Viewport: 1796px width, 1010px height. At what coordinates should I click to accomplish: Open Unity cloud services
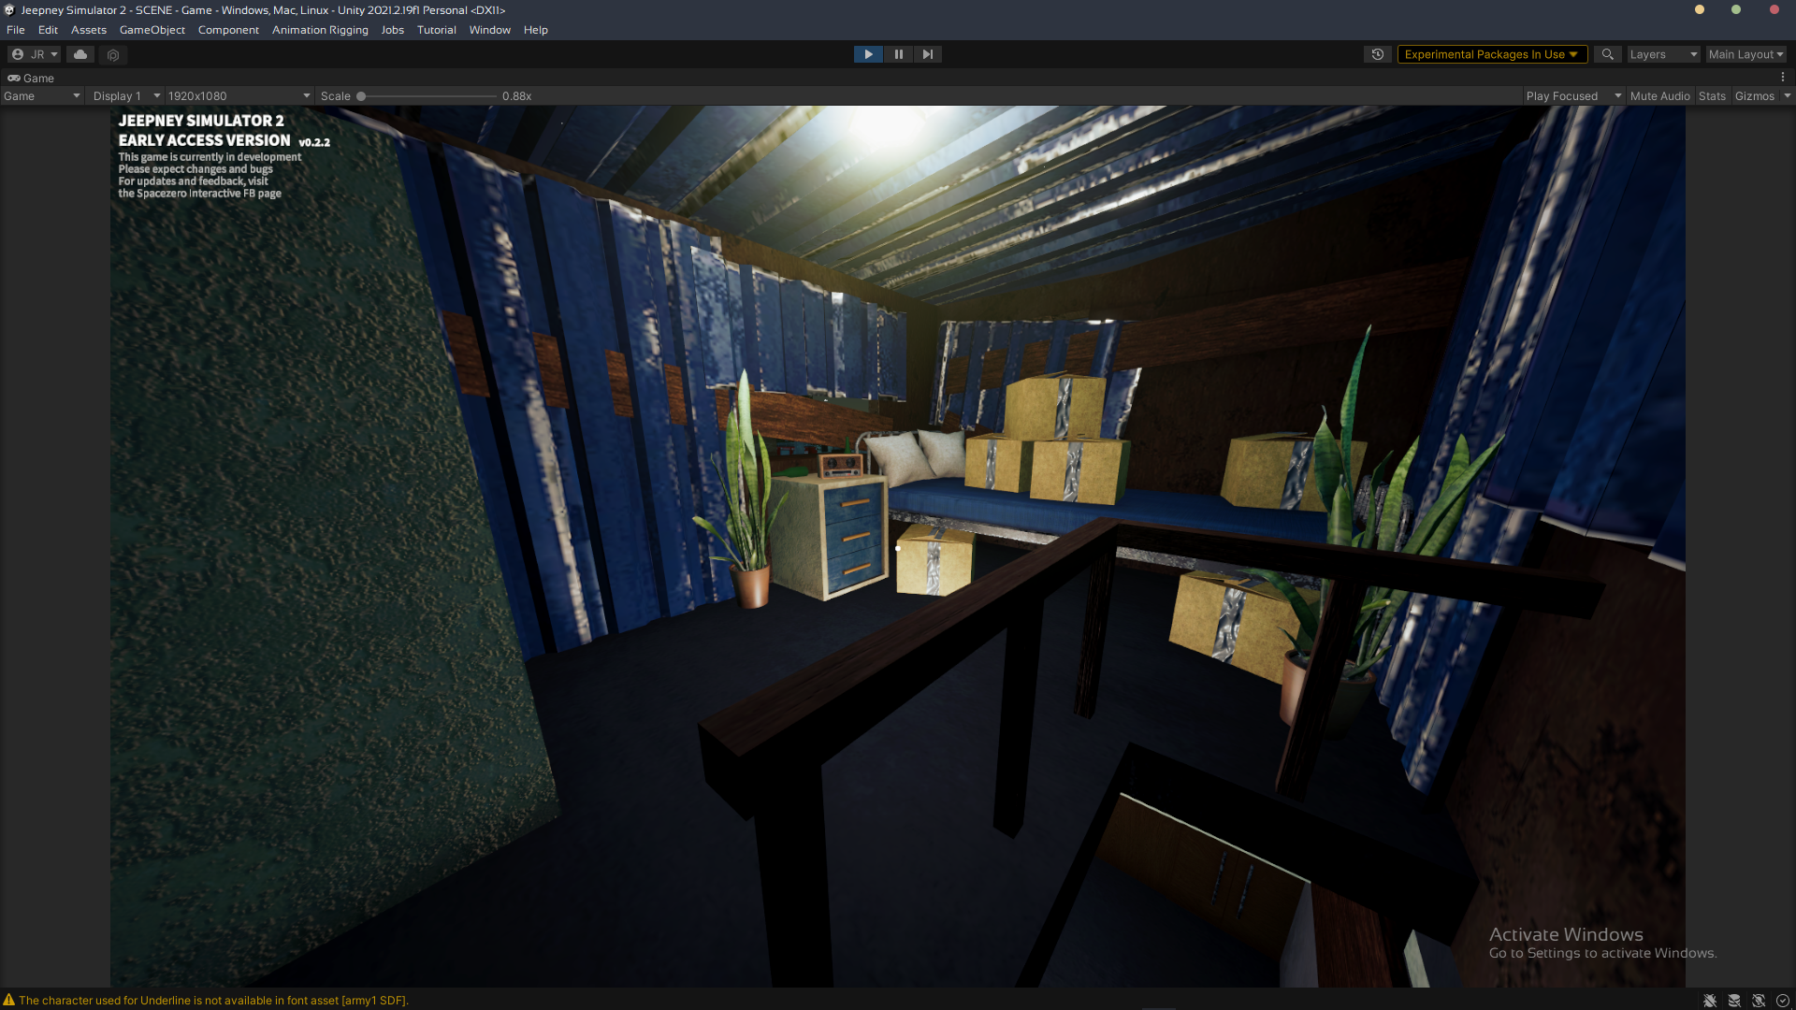pos(80,54)
